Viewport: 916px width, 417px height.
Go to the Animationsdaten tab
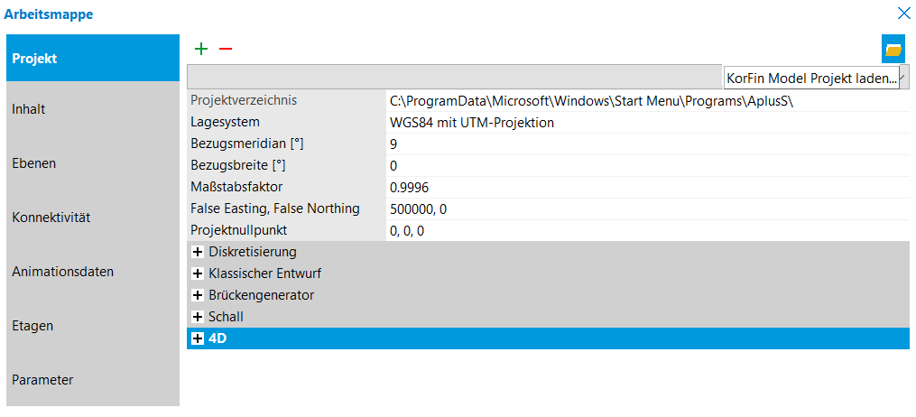(x=92, y=272)
